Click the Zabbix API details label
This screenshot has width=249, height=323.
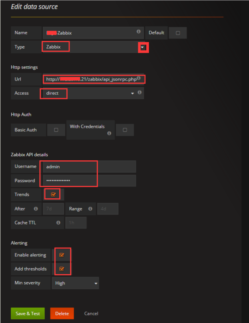(29, 155)
